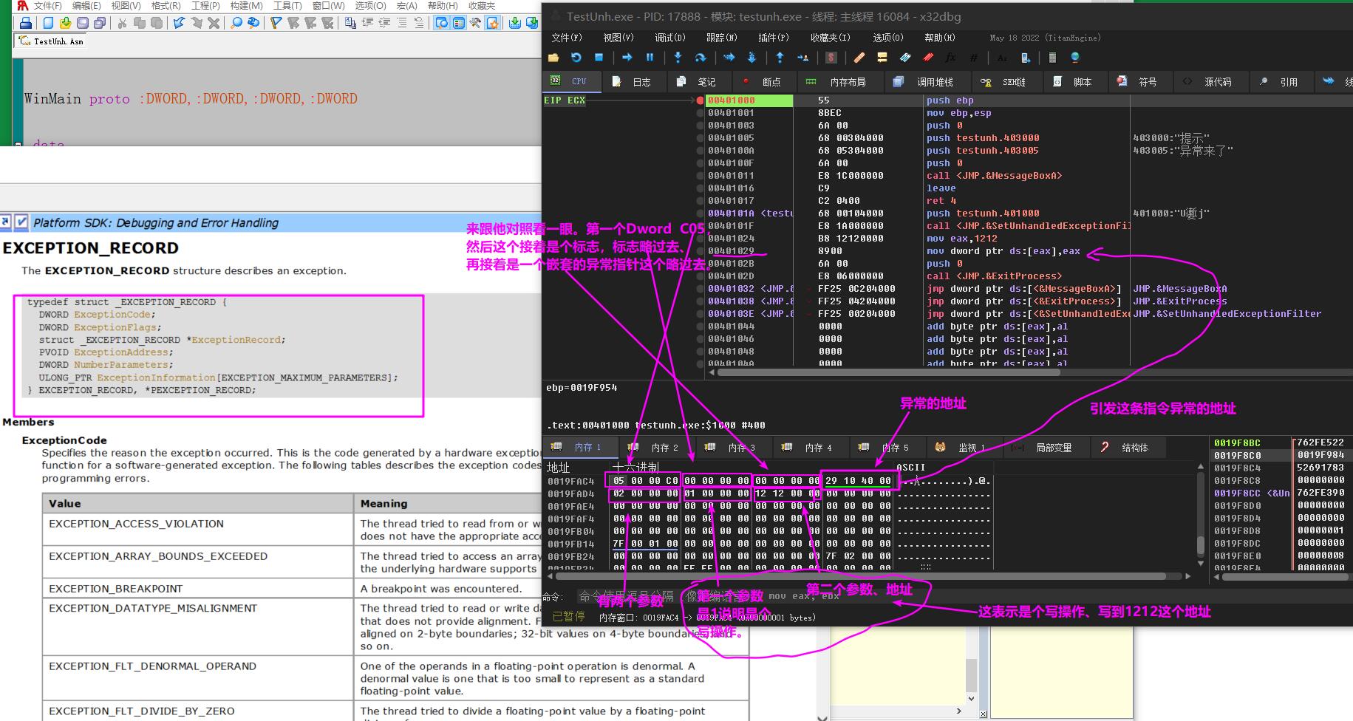Click the ExceptionFlags link in the SDK doc
The width and height of the screenshot is (1353, 721).
(x=115, y=327)
